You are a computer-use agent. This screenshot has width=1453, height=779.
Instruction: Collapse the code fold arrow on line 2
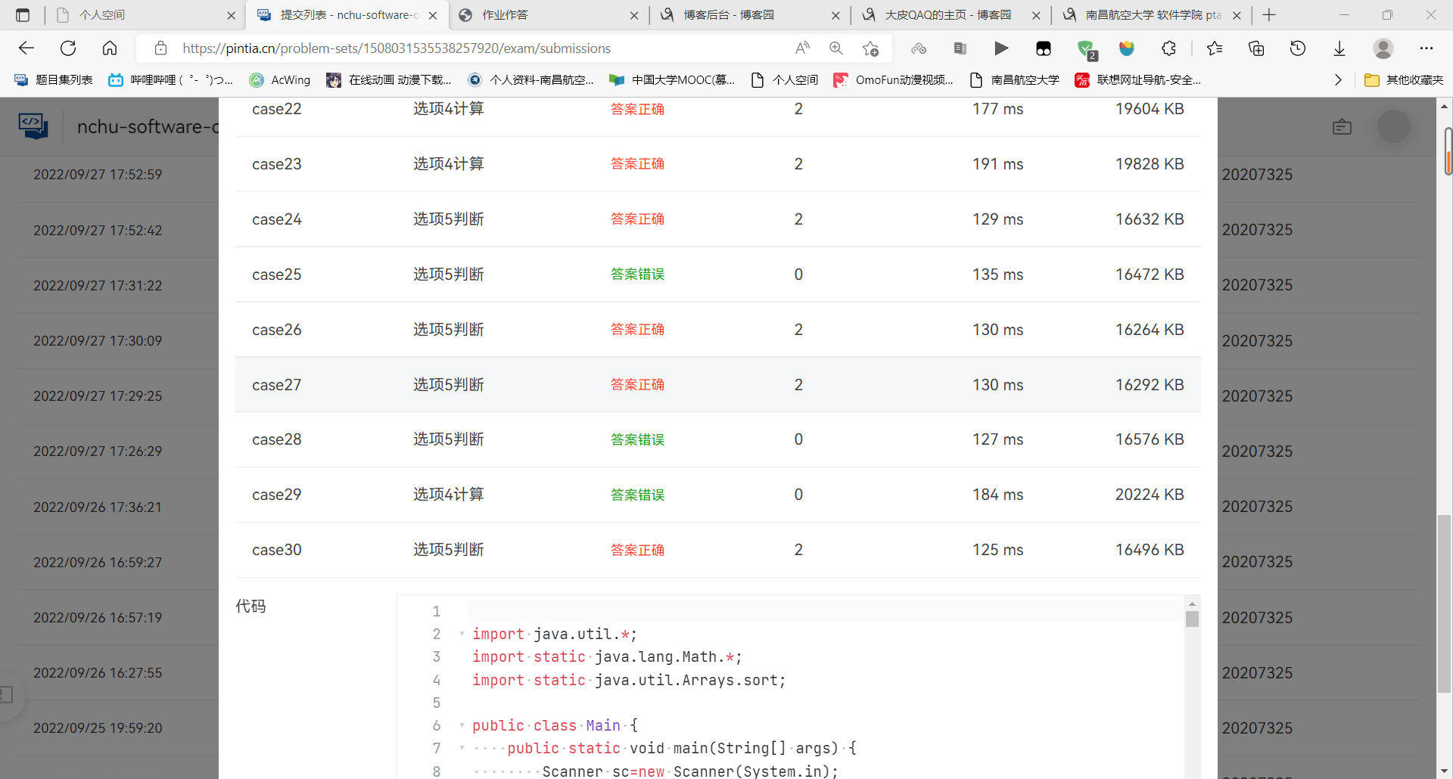pos(462,633)
